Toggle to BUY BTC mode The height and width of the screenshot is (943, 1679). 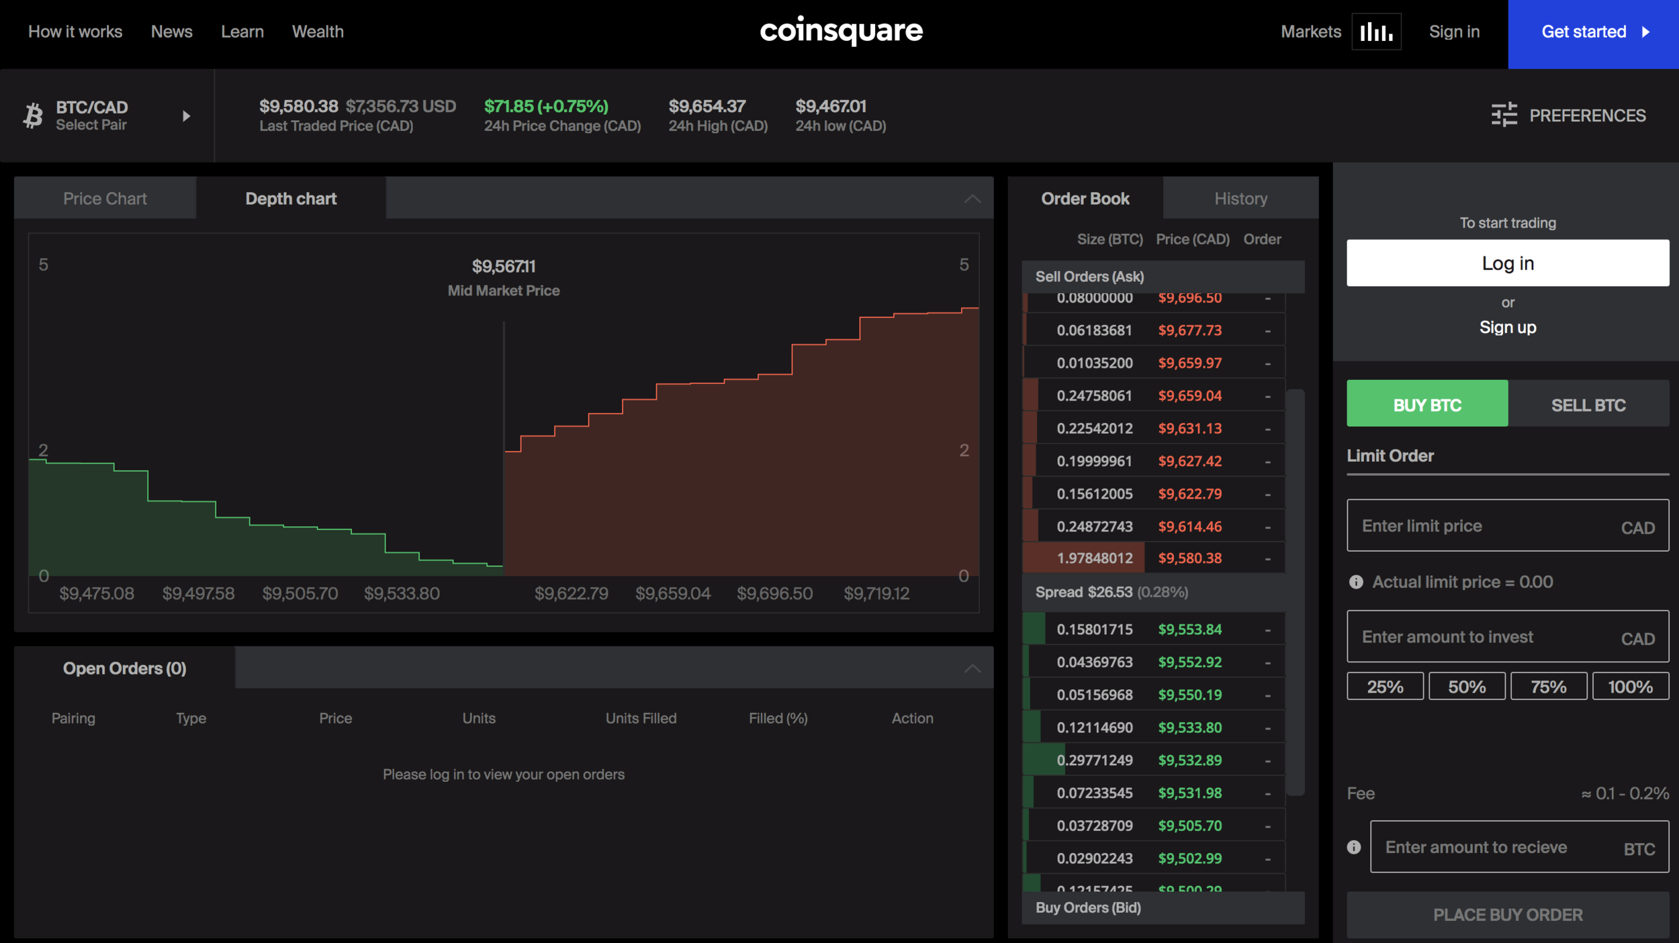(1427, 403)
